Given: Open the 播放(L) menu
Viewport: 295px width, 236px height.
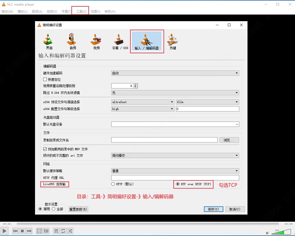Looking at the screenshot, I should point(22,11).
